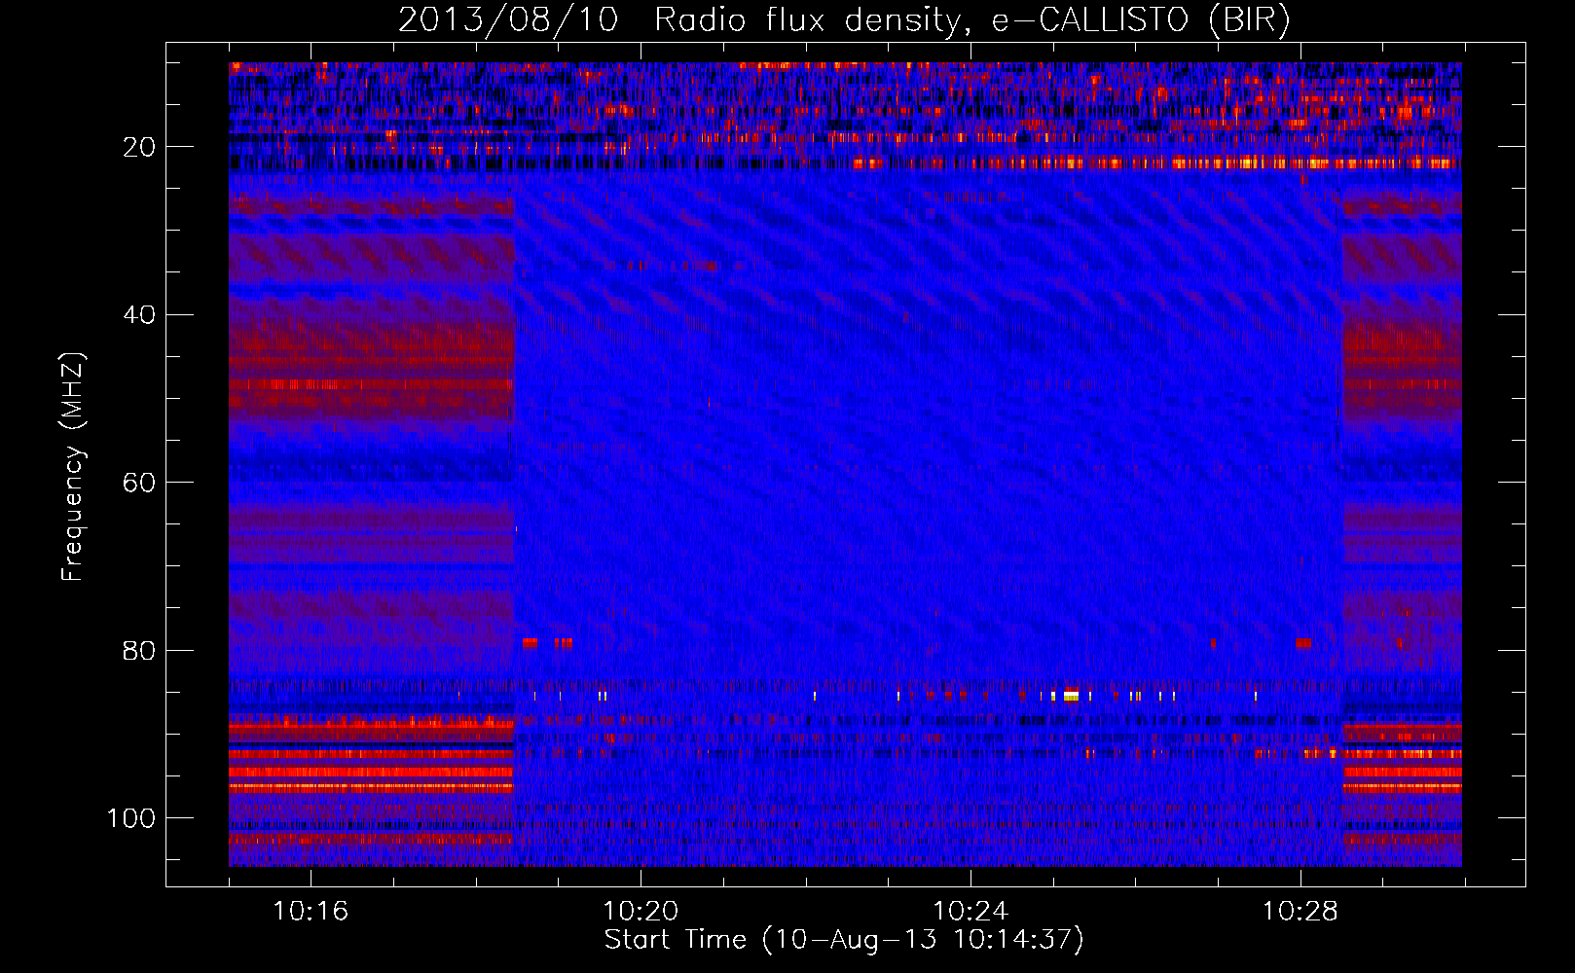Click the '80' frequency tick label

140,650
